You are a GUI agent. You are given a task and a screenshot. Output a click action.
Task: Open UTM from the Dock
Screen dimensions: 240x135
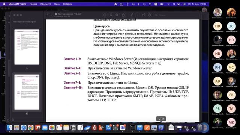[x=161, y=127]
